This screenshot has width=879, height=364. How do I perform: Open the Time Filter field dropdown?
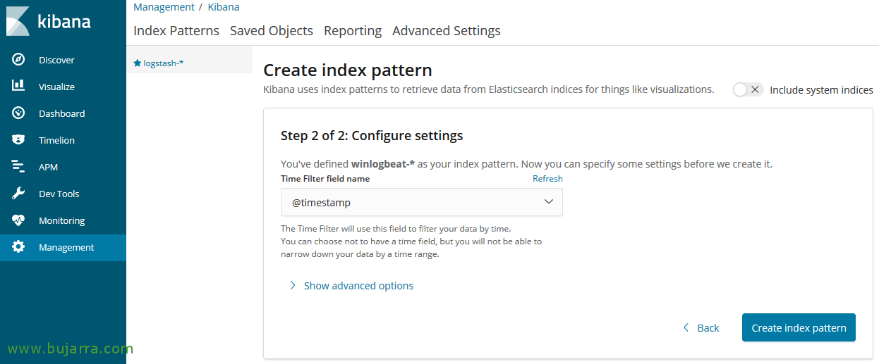click(421, 202)
